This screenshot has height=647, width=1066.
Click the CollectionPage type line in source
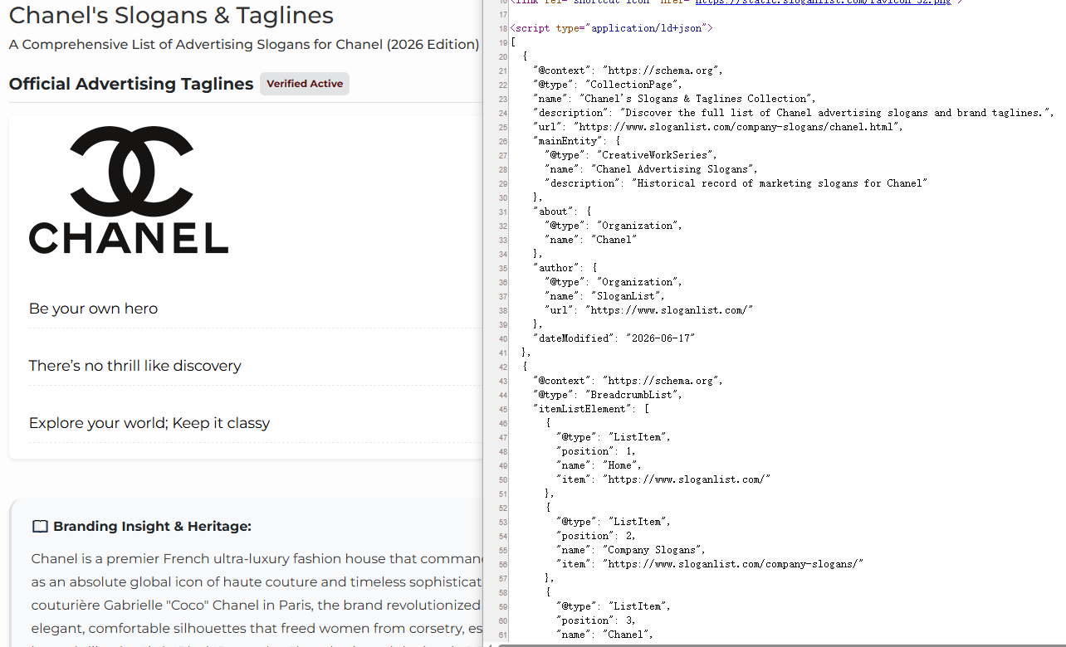pos(608,85)
